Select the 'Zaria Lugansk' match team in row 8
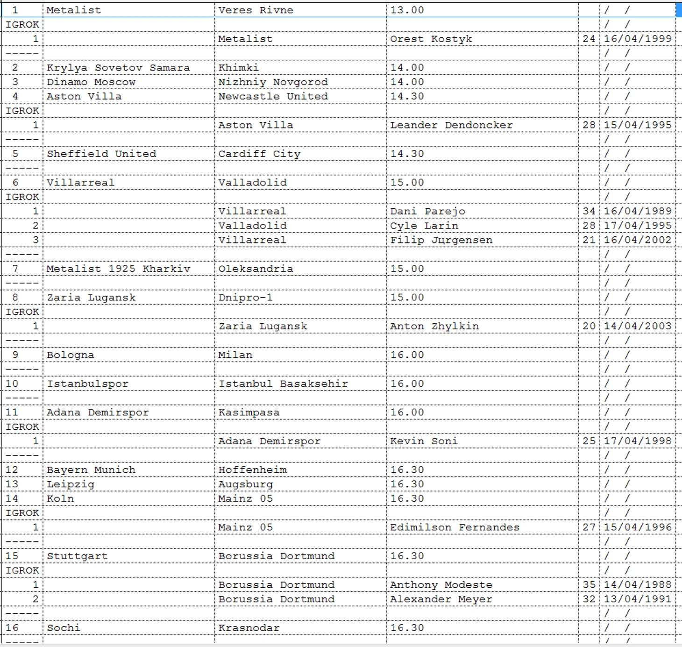682x647 pixels. coord(128,297)
